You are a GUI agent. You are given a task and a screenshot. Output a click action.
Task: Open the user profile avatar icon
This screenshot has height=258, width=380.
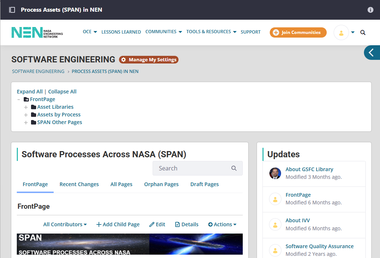(341, 32)
